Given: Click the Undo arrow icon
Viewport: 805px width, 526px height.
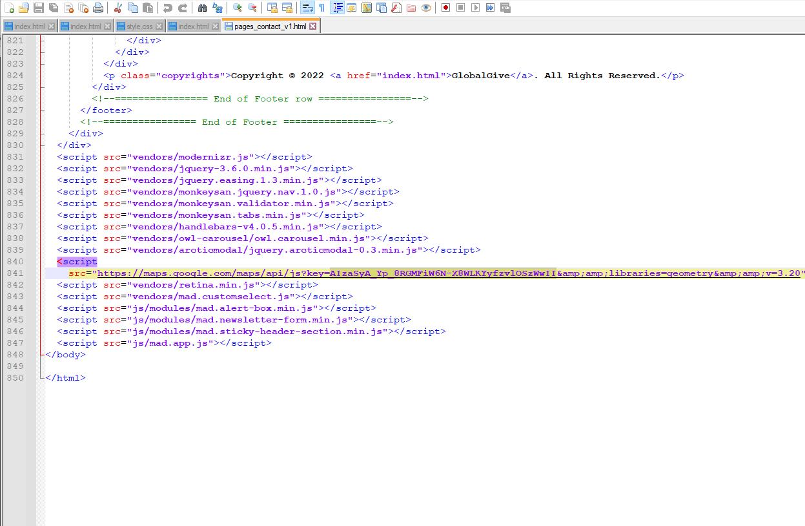Looking at the screenshot, I should (x=167, y=8).
